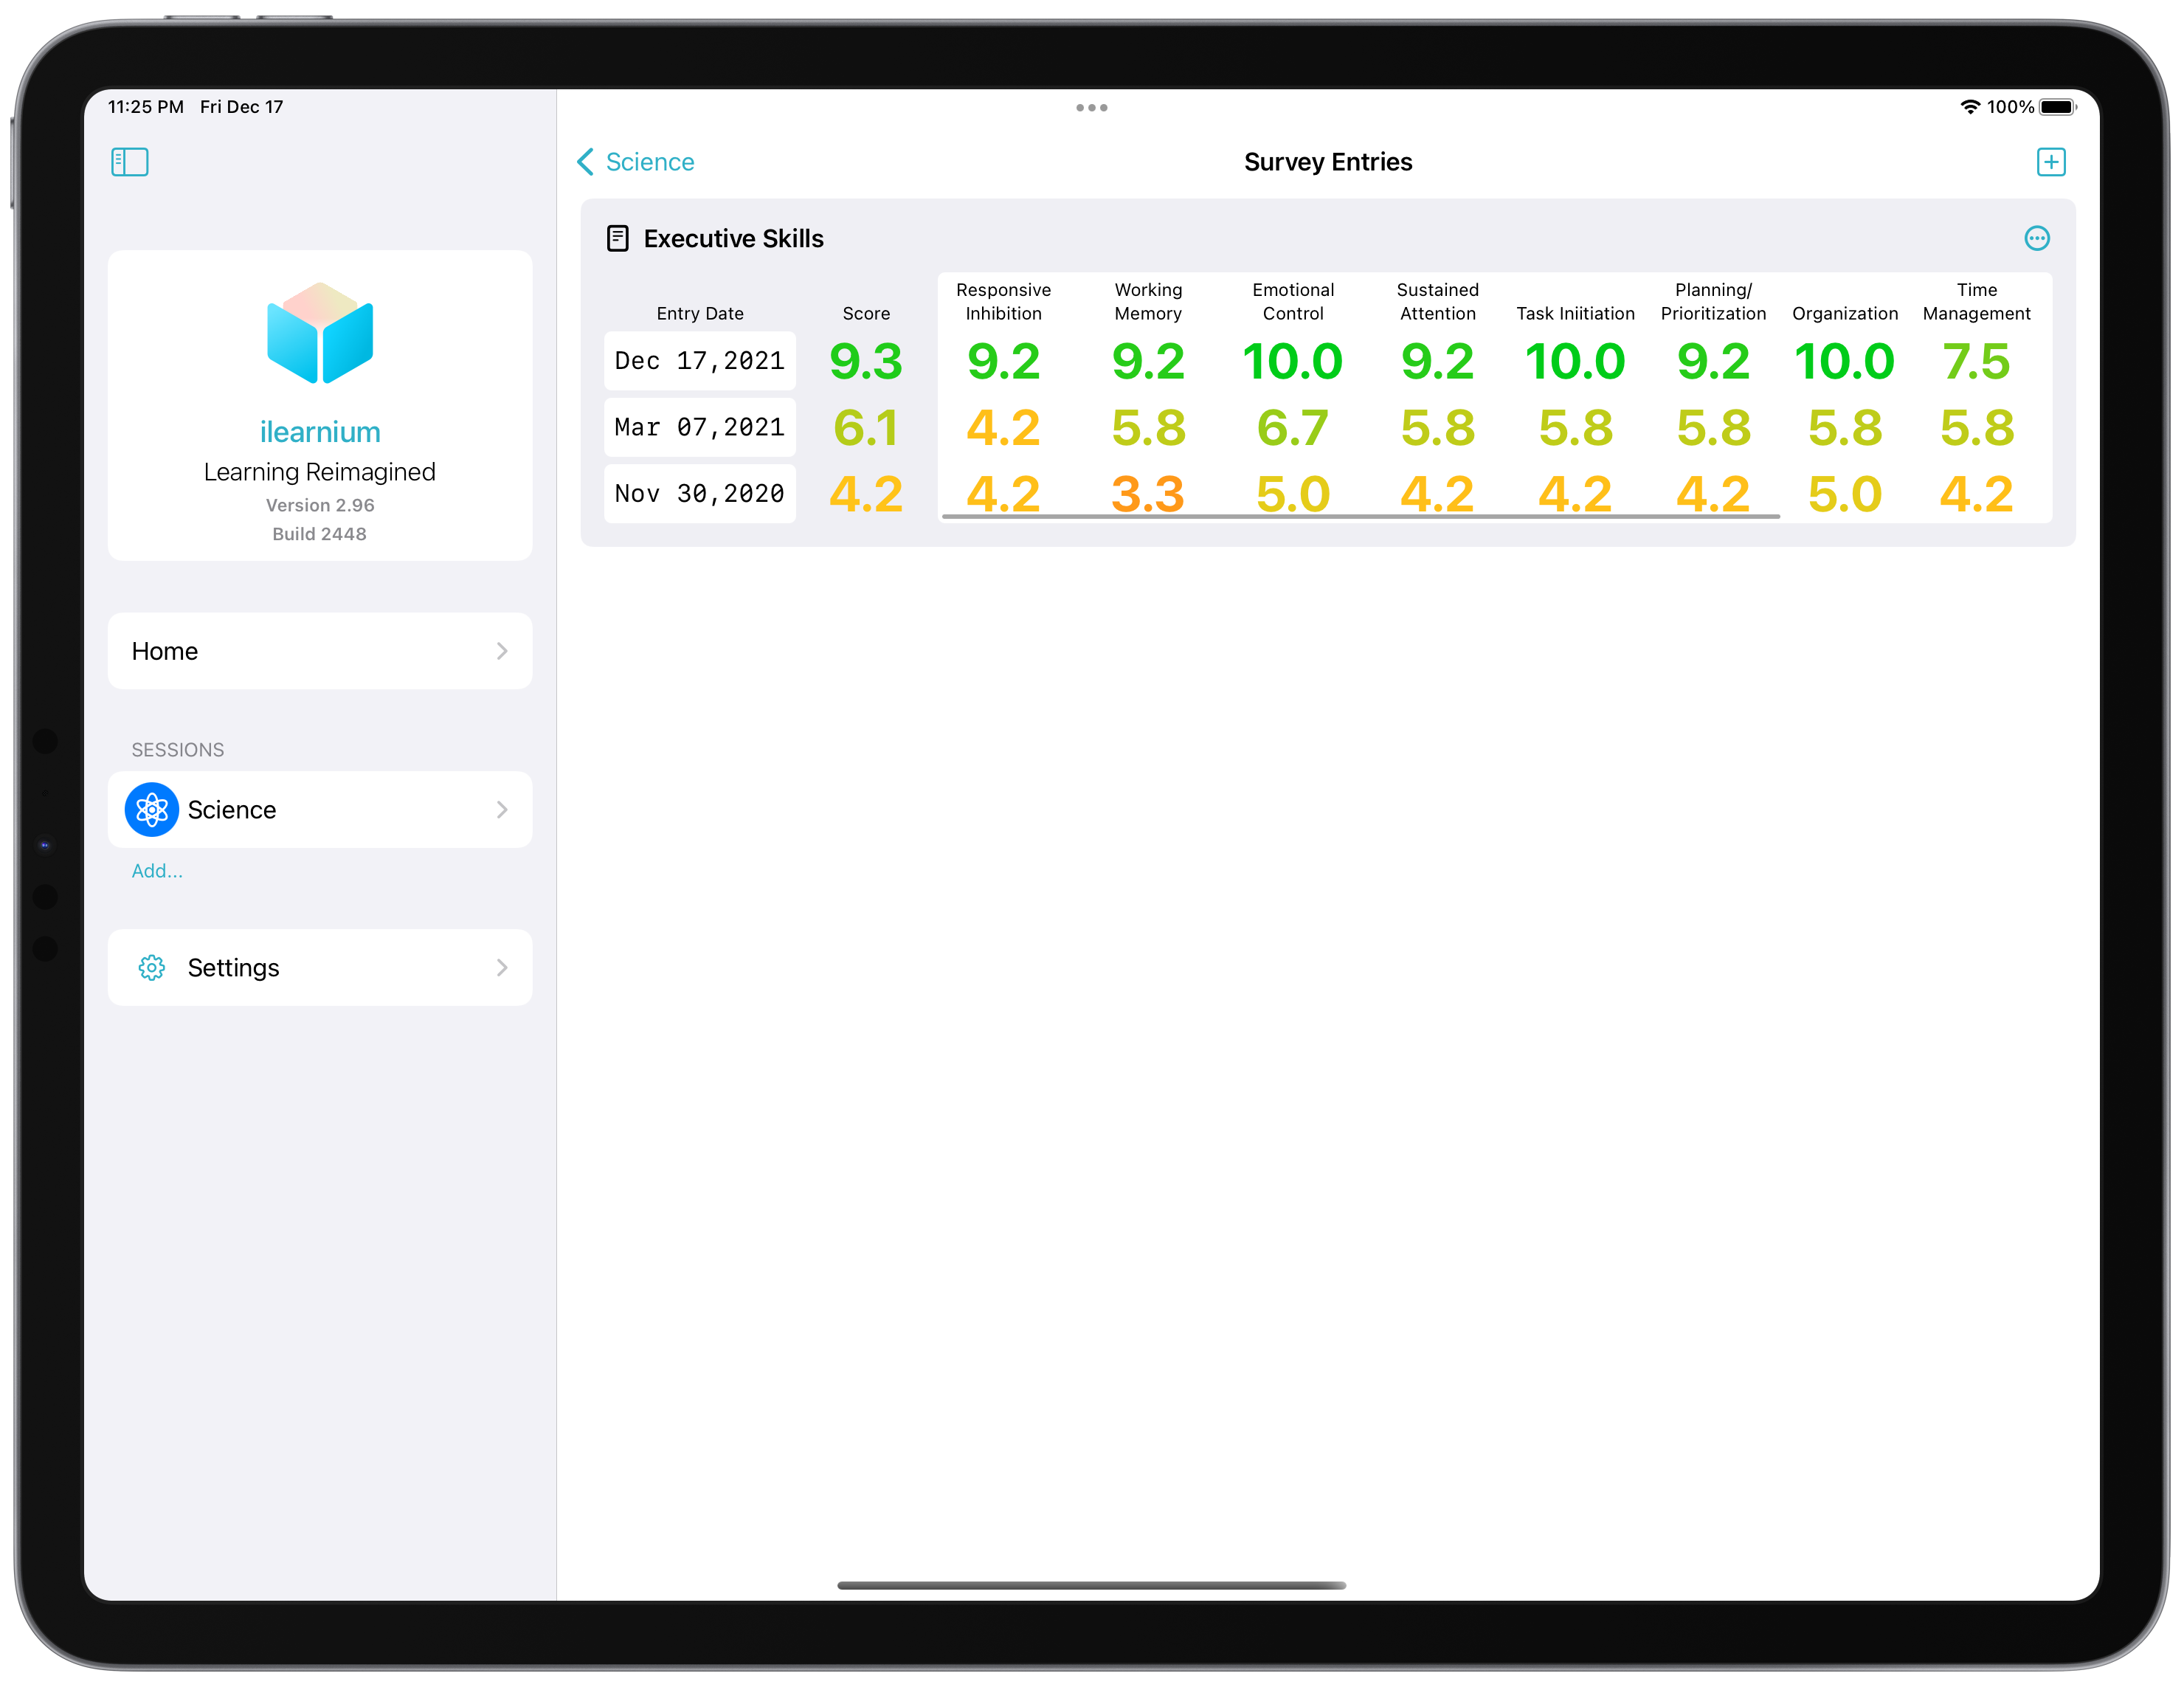Click the 9.3 overall score
2184x1690 pixels.
[866, 361]
